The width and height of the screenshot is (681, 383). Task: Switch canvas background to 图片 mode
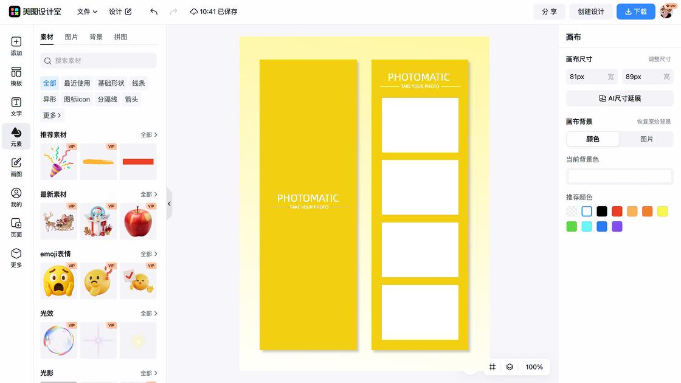click(x=646, y=139)
